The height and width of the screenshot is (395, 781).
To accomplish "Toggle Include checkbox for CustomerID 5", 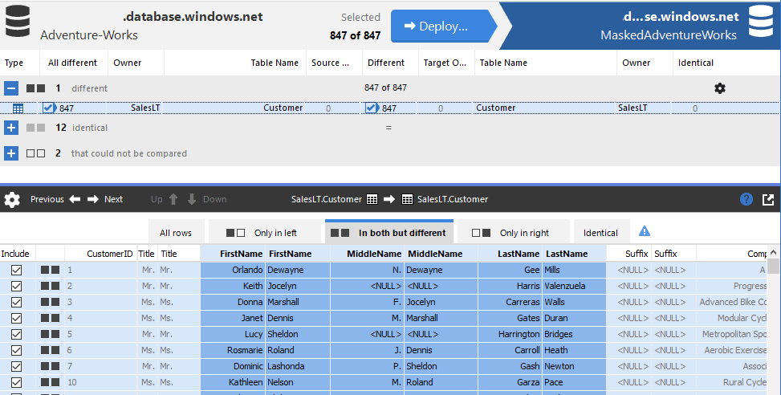I will 16,334.
